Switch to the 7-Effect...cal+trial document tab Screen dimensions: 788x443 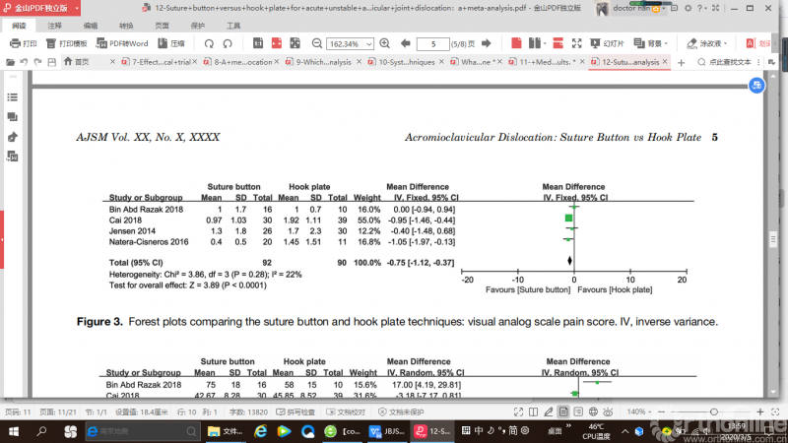(x=156, y=62)
